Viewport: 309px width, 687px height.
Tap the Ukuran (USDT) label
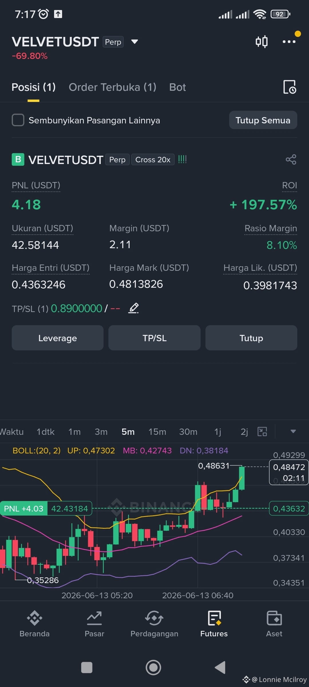click(42, 228)
